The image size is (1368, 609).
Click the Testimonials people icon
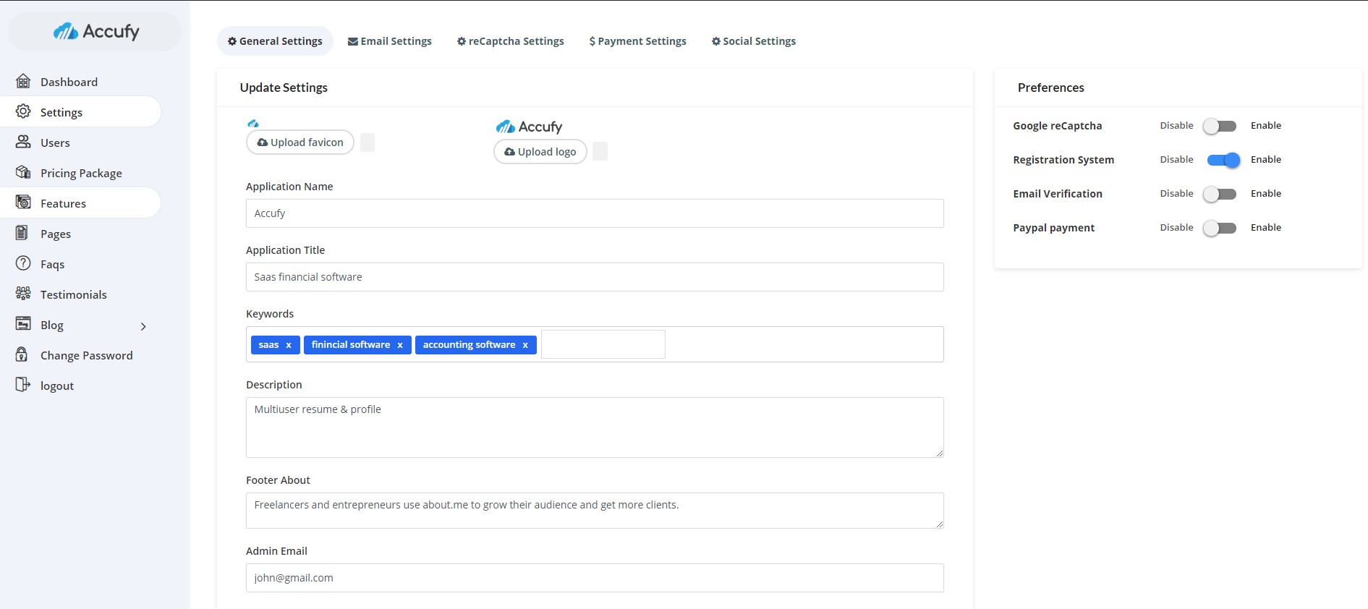23,294
